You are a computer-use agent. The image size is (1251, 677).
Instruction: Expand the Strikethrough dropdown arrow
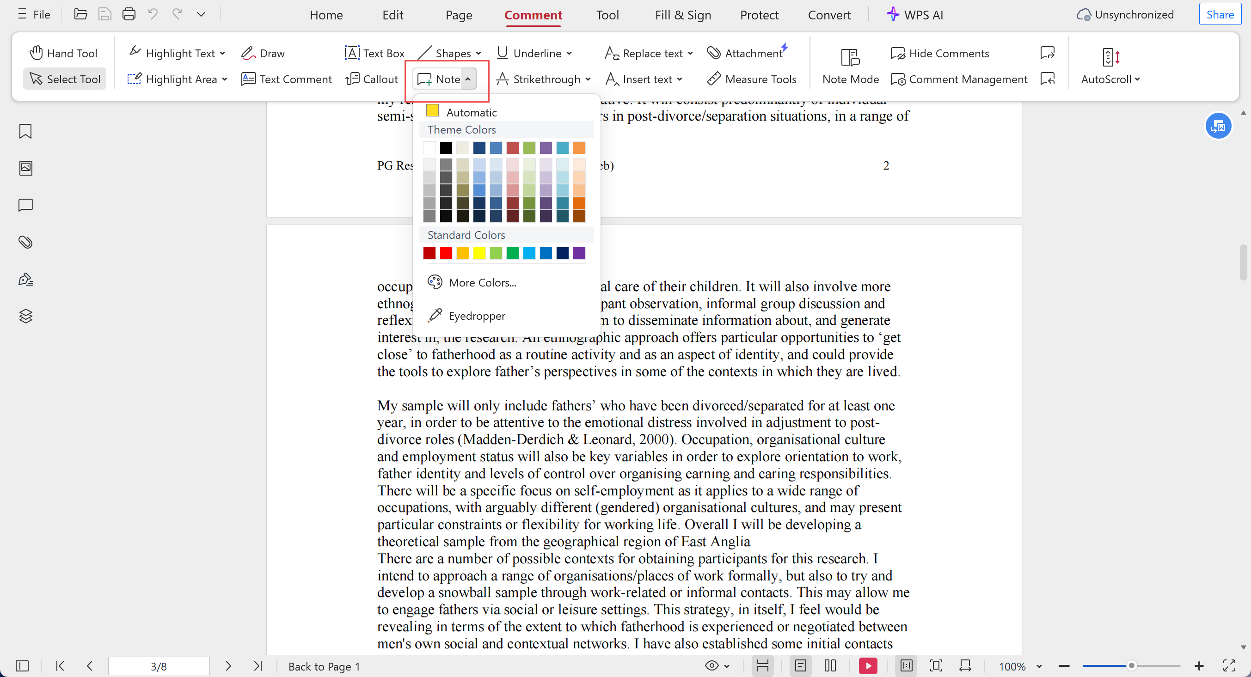(x=588, y=79)
